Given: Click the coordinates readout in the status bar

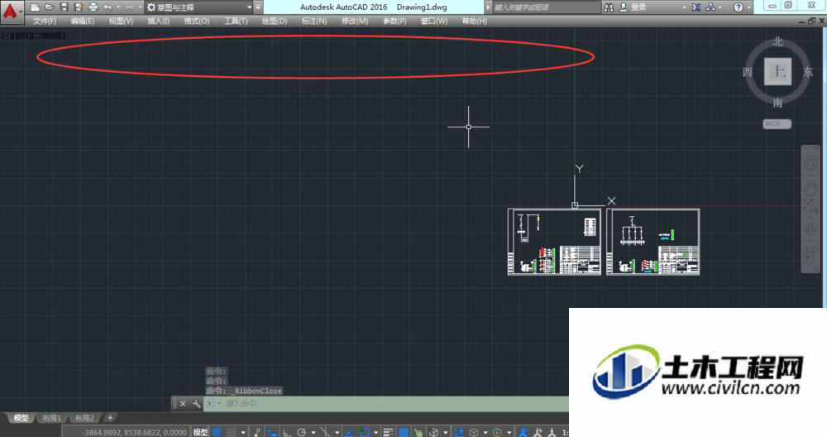Looking at the screenshot, I should click(135, 432).
